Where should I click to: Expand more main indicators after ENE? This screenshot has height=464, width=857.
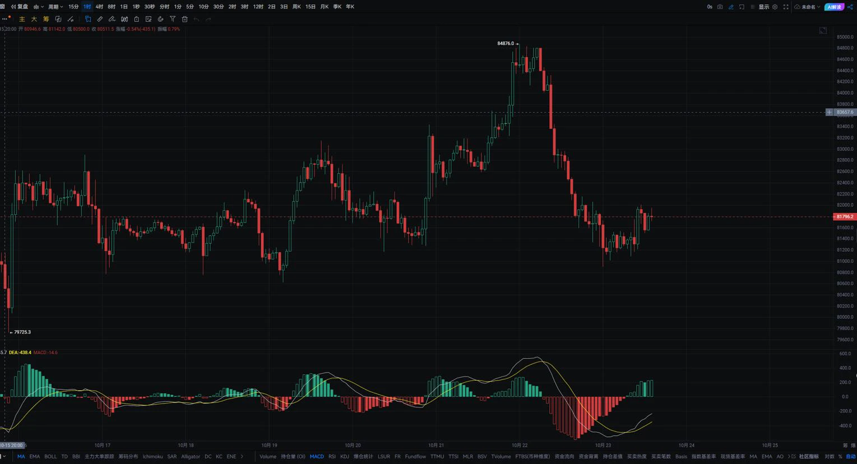242,457
